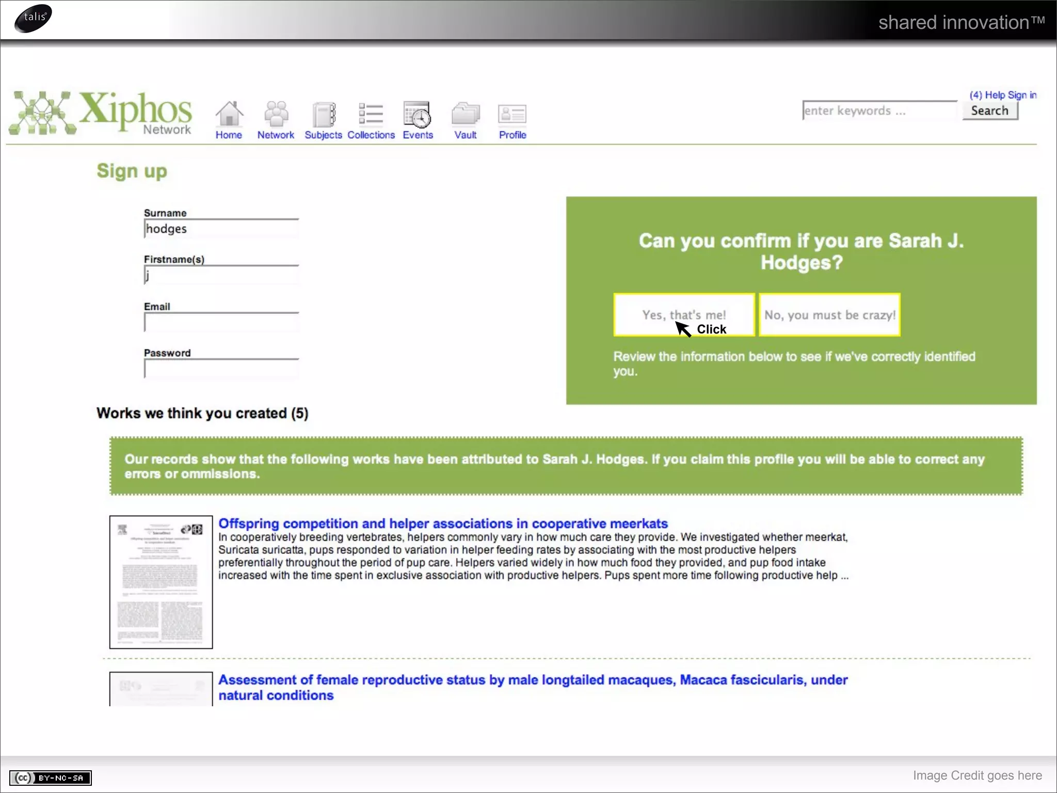Screen dimensions: 1057x793
Task: Focus the Password input field
Action: click(221, 369)
